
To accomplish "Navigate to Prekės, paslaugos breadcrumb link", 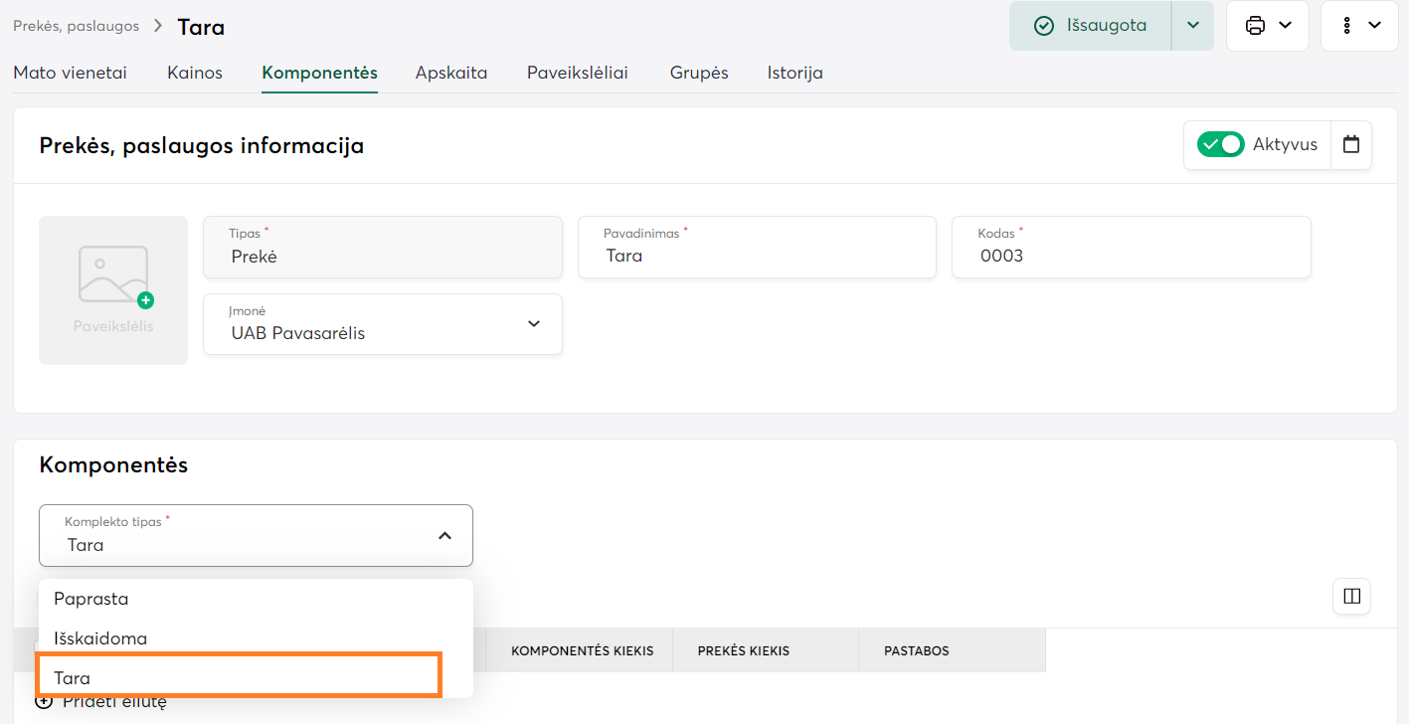I will [76, 26].
